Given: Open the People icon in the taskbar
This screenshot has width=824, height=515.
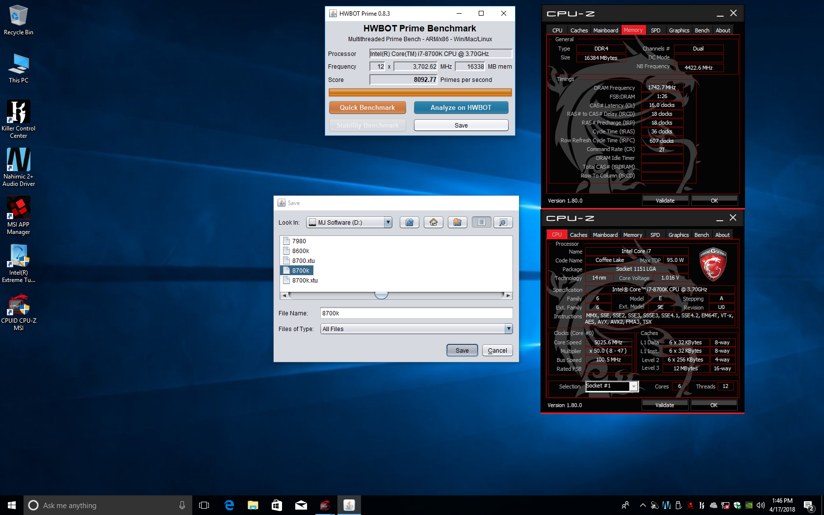Looking at the screenshot, I should (625, 505).
